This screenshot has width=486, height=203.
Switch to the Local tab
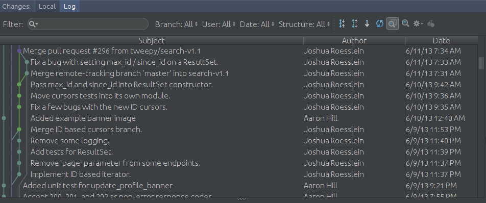[x=47, y=6]
